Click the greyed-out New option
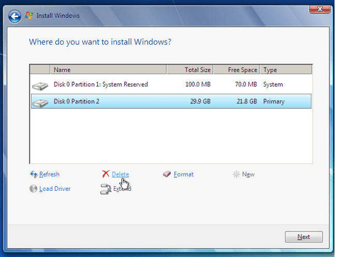 (248, 174)
